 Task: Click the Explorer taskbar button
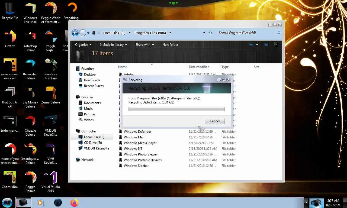[x=23, y=203]
